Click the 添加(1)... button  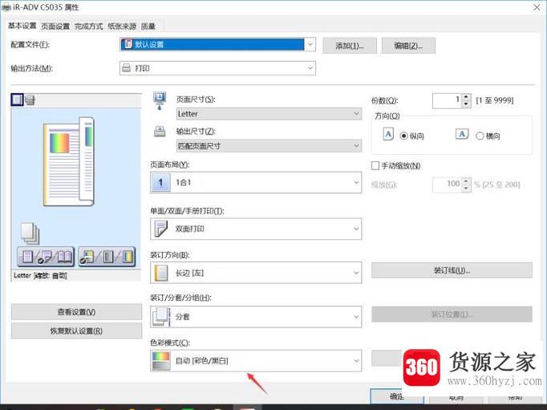tap(350, 46)
